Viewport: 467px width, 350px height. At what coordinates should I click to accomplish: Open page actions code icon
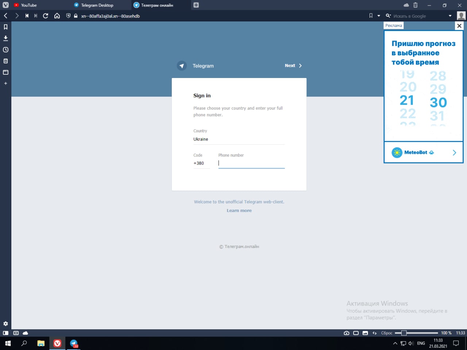[x=374, y=333]
